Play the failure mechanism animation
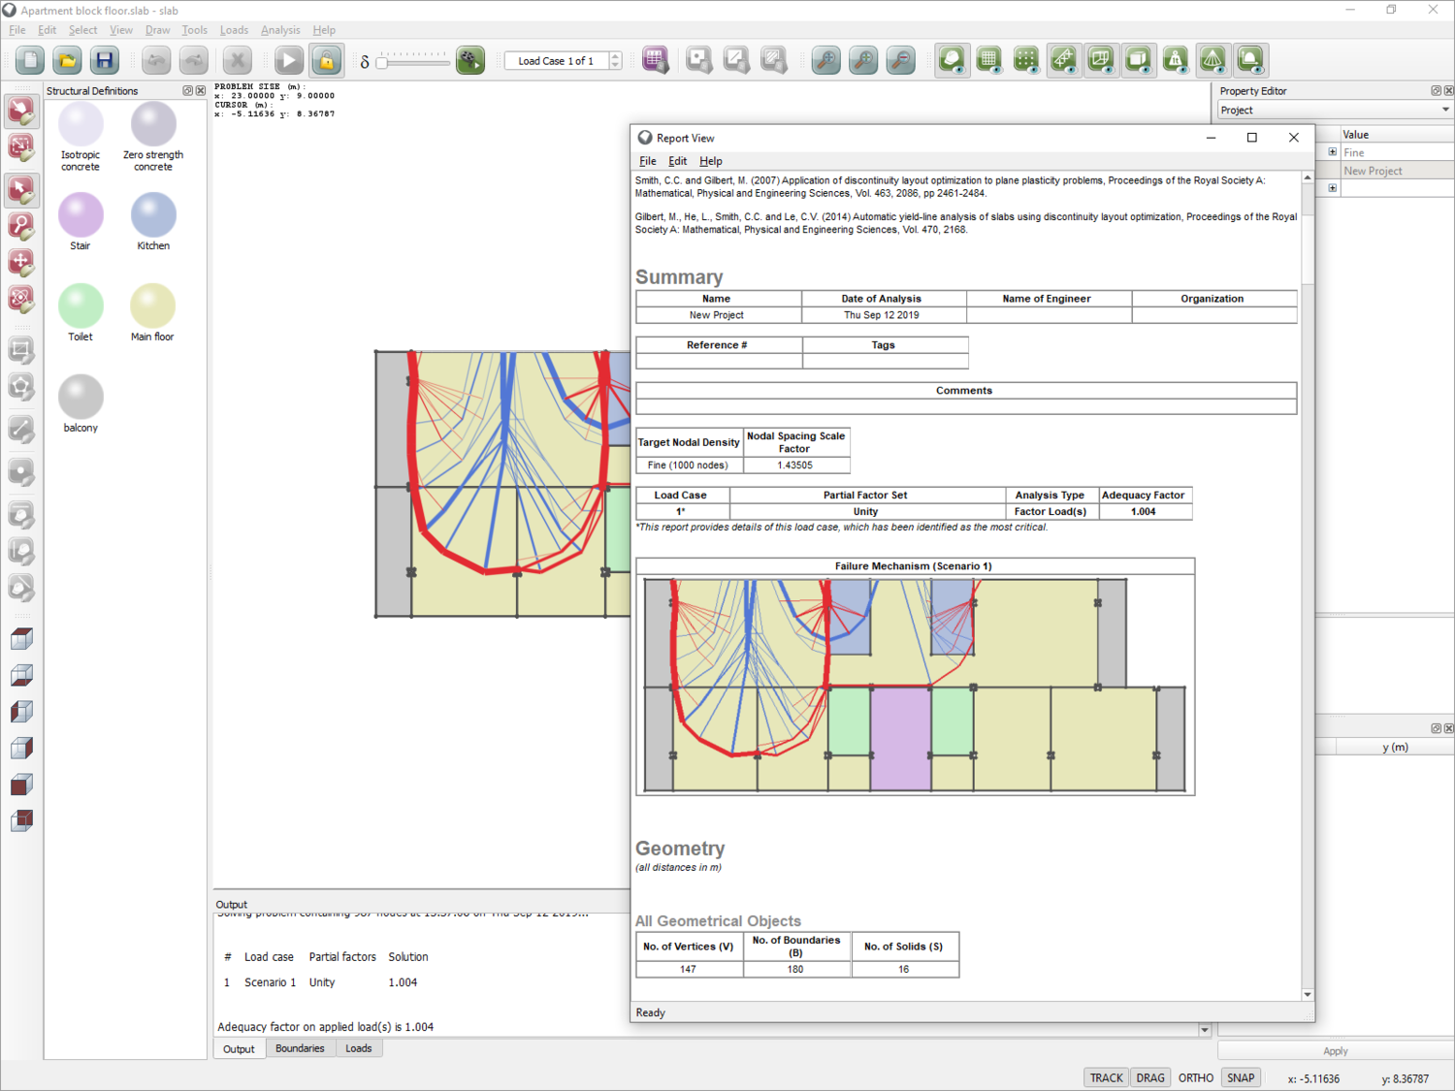 470,60
